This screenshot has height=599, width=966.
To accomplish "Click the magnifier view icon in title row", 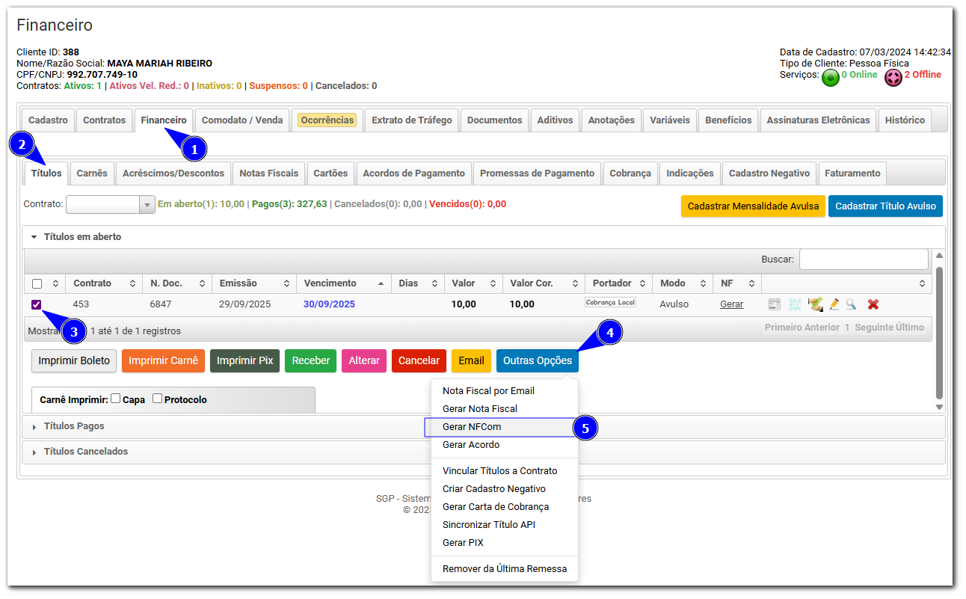I will click(851, 304).
